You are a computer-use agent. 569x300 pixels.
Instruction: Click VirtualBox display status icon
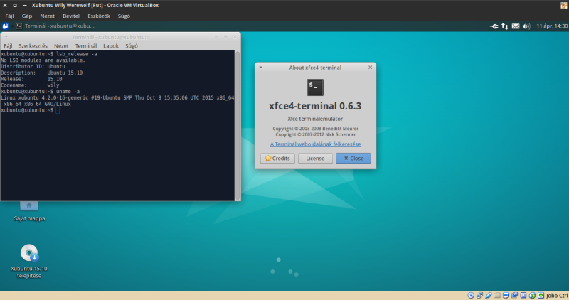(506, 295)
